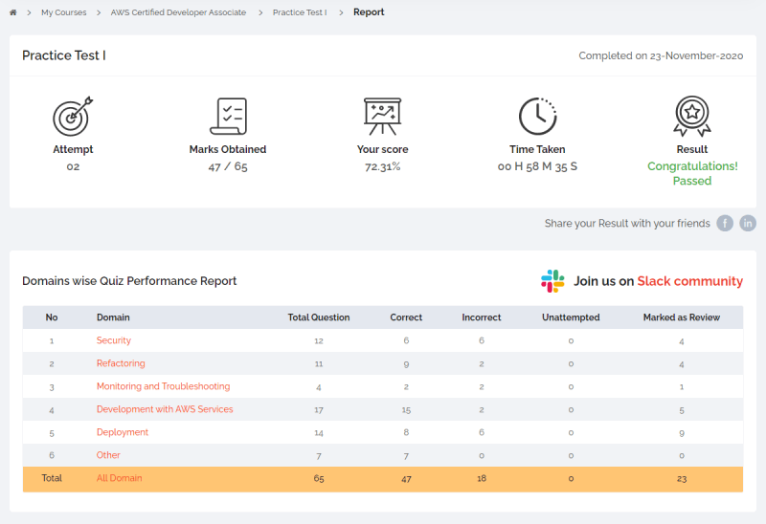The height and width of the screenshot is (524, 766).
Task: Click Refactoring row total question value 11
Action: click(x=319, y=364)
